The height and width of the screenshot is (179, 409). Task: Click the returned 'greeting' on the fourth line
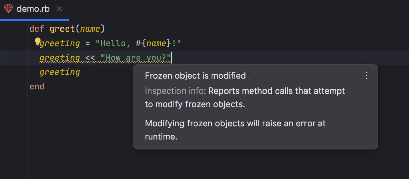click(x=60, y=72)
